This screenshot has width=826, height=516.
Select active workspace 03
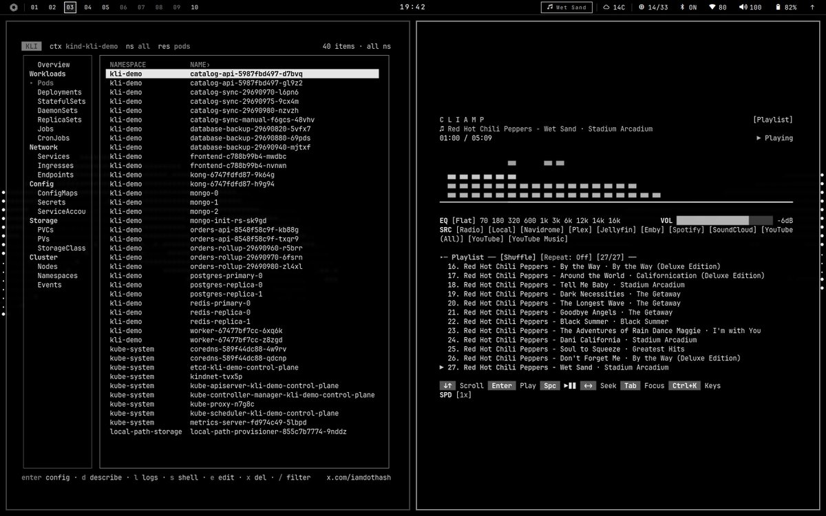(70, 7)
